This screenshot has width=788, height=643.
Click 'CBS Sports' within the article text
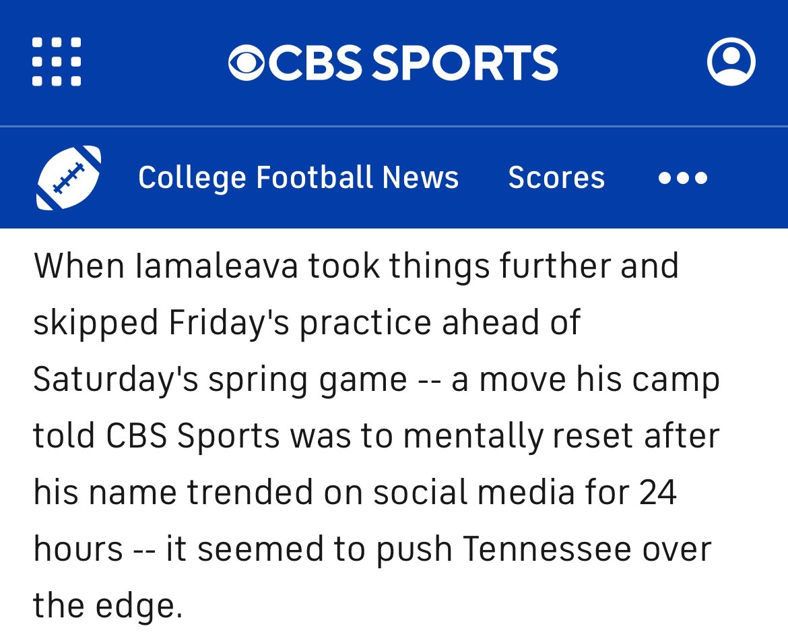193,435
